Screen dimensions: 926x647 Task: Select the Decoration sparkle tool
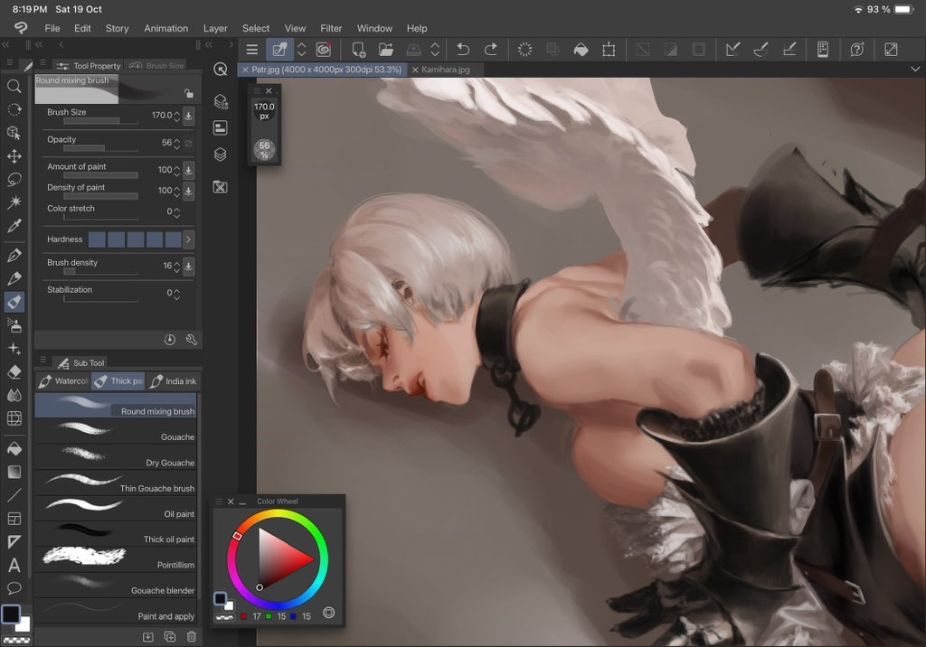pyautogui.click(x=14, y=348)
